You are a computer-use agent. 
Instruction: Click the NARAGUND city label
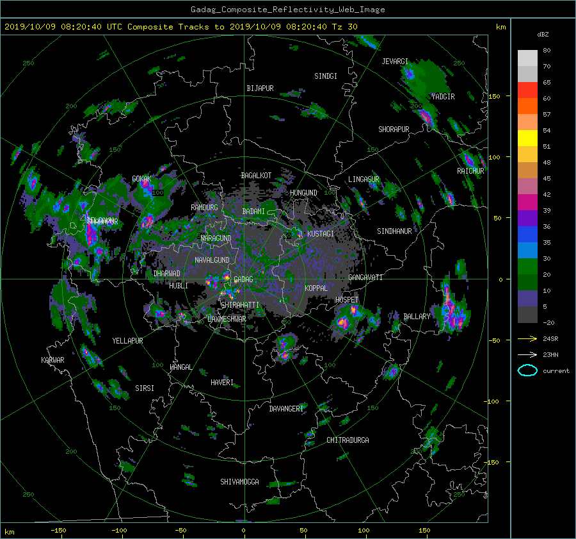[x=216, y=238]
